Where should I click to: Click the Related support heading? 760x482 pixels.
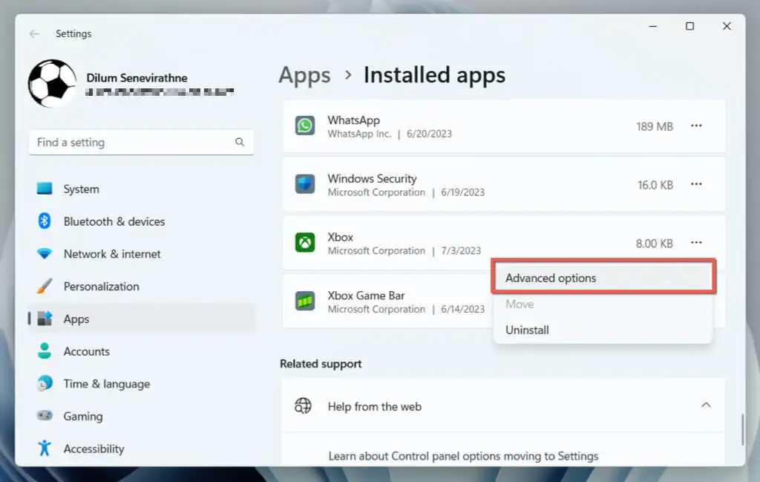tap(321, 364)
